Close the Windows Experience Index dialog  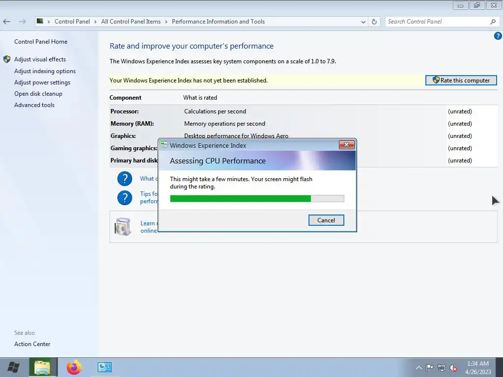point(347,145)
